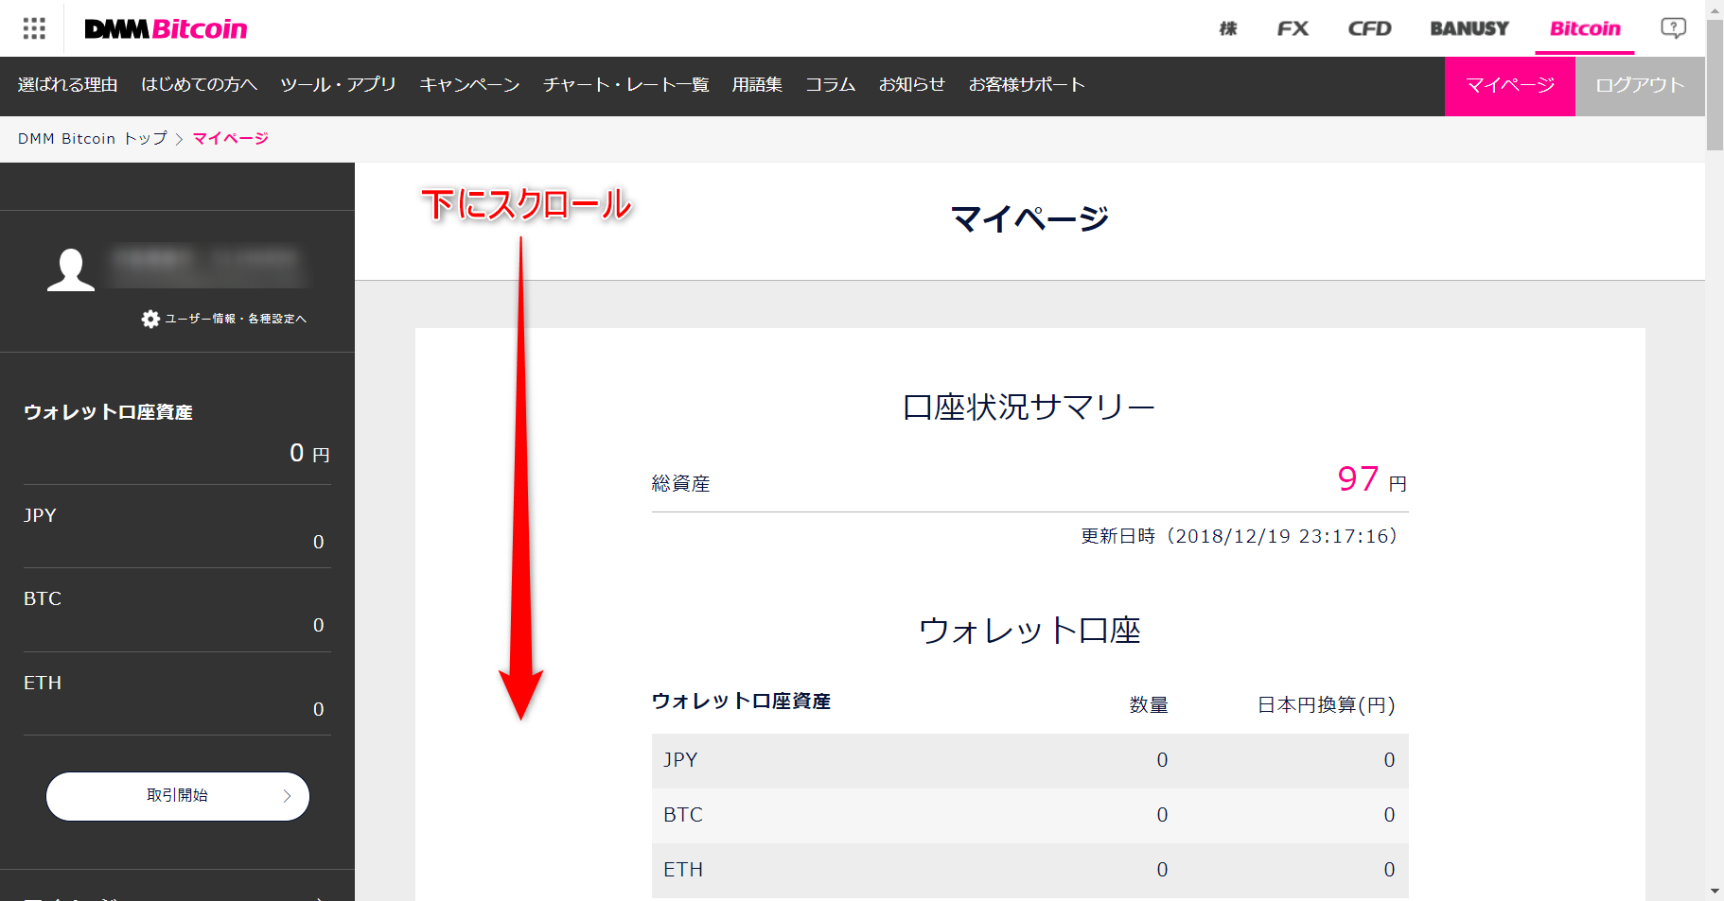Click the BTC row in wallet table
1724x901 pixels.
pos(1029,816)
